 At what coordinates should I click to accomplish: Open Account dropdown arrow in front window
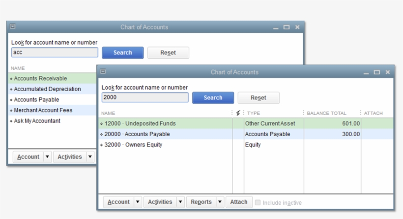[138, 202]
